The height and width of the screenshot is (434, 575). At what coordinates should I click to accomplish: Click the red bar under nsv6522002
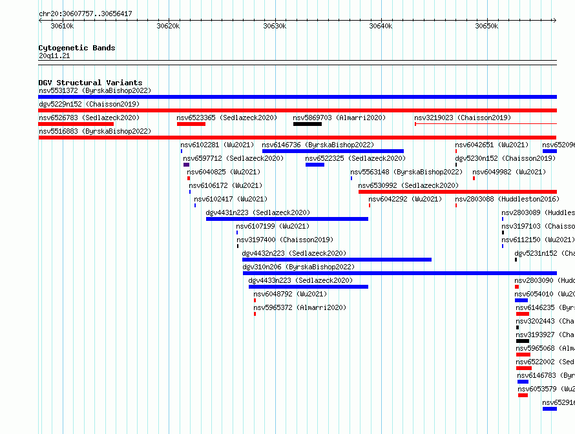(524, 368)
